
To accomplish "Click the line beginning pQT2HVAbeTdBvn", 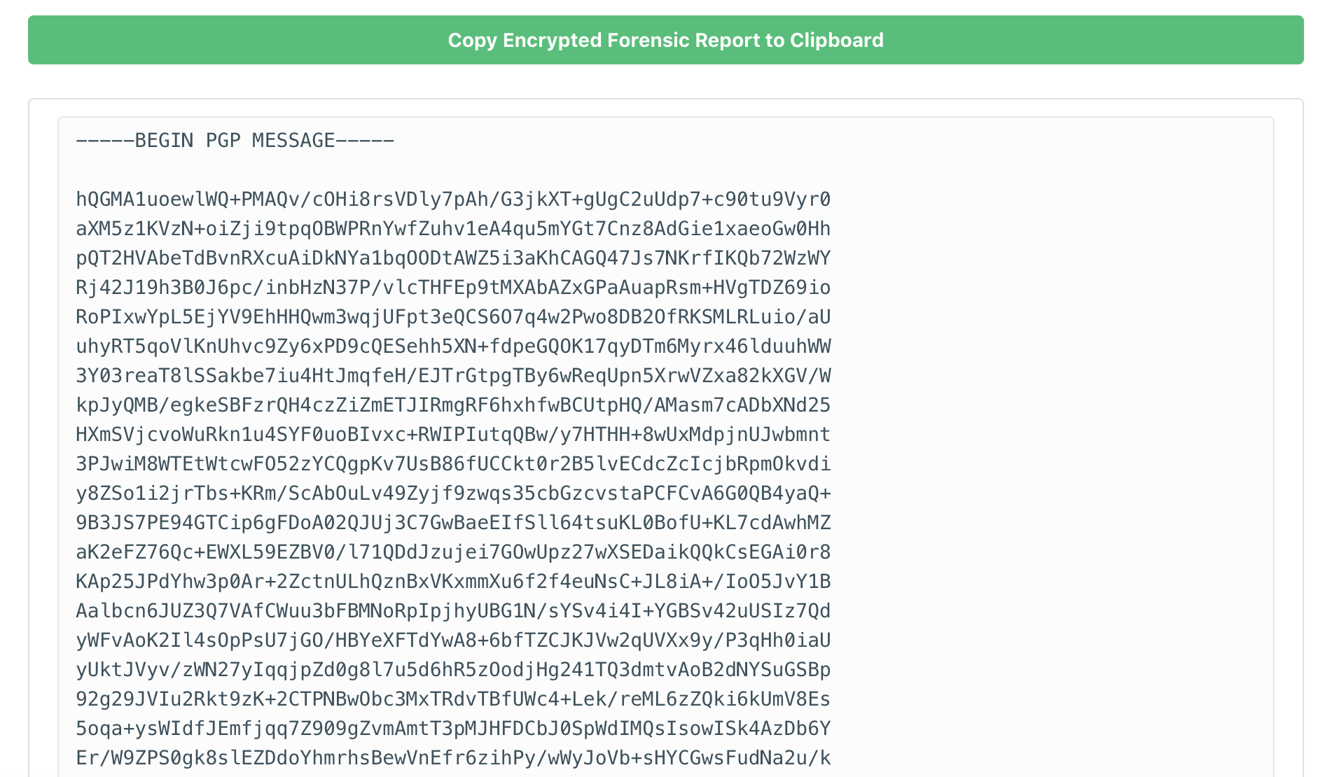I will pos(452,258).
